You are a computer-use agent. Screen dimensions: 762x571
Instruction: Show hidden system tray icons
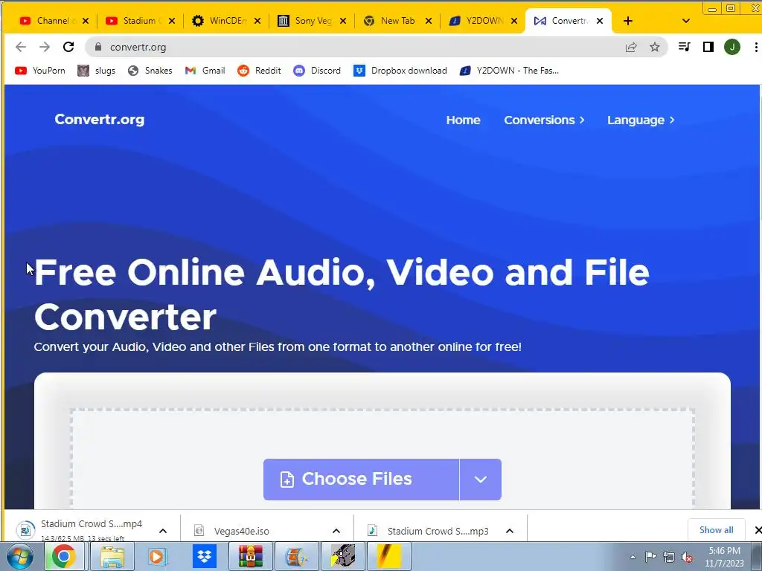(633, 557)
